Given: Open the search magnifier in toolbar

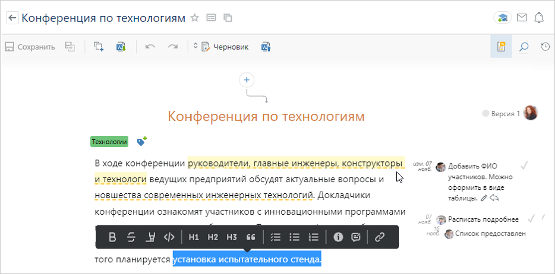Looking at the screenshot, I should click(x=524, y=47).
